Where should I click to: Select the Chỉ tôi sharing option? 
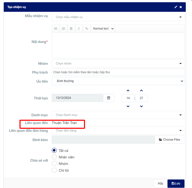click(54, 170)
